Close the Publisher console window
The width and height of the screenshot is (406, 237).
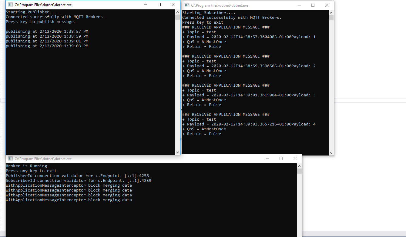point(173,5)
